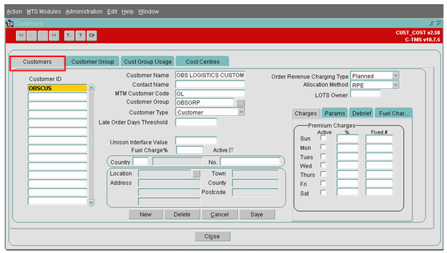Toggle Fuel Charge Active checkbox
447x253 pixels.
pyautogui.click(x=231, y=150)
